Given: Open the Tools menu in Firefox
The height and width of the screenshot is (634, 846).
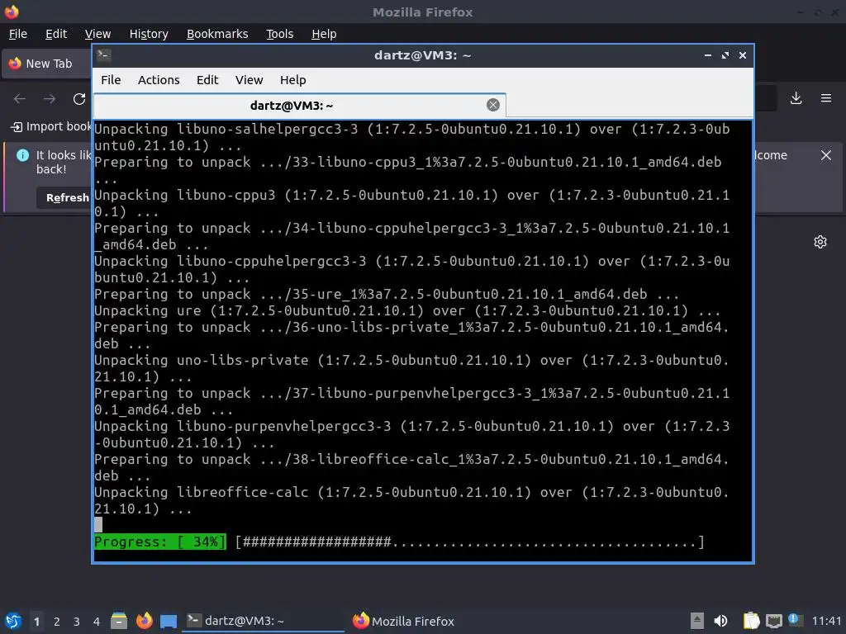Looking at the screenshot, I should click(279, 34).
